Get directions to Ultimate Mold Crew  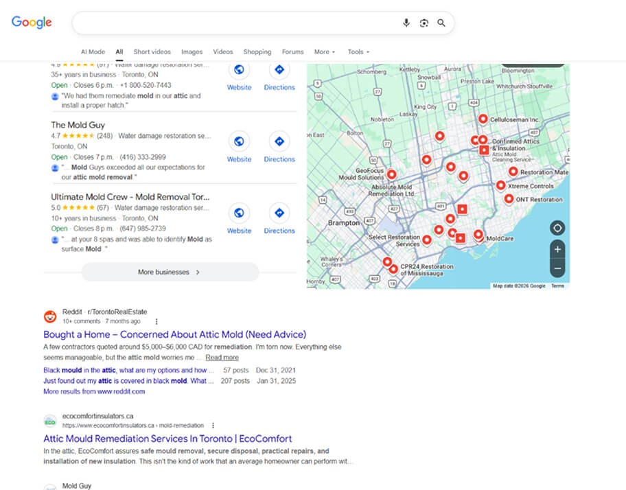[x=279, y=213]
